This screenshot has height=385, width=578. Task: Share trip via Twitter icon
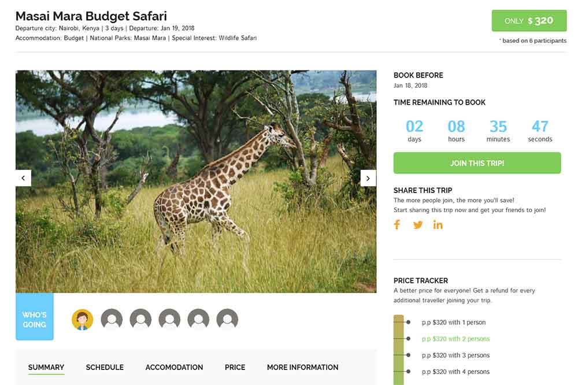[418, 225]
